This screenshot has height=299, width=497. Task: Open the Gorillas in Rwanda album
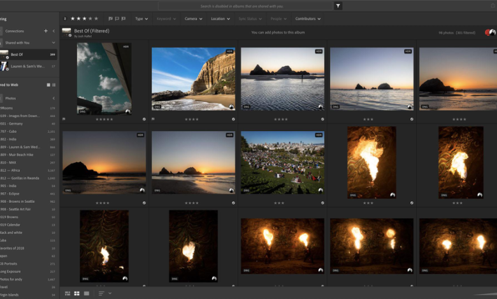[25, 178]
